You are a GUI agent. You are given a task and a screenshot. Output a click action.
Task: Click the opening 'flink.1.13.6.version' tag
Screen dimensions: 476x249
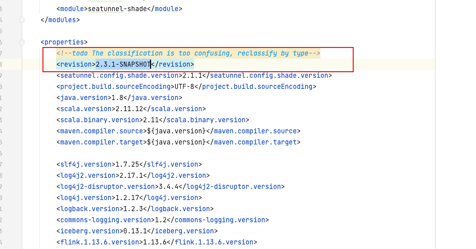coord(100,242)
